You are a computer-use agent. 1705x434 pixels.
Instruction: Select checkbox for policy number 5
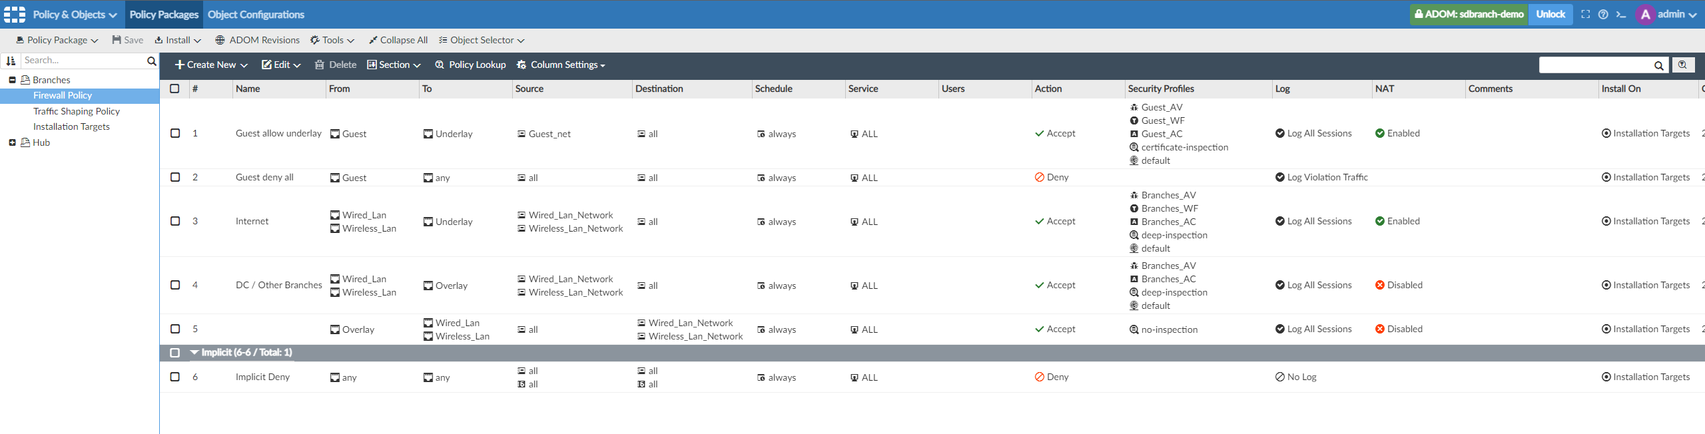tap(175, 329)
